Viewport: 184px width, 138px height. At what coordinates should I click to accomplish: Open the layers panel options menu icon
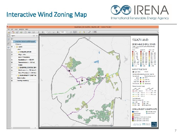[x=12, y=39]
